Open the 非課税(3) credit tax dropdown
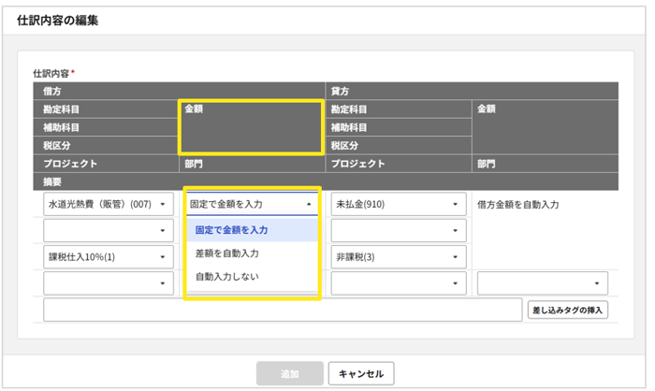This screenshot has width=655, height=391. 398,256
